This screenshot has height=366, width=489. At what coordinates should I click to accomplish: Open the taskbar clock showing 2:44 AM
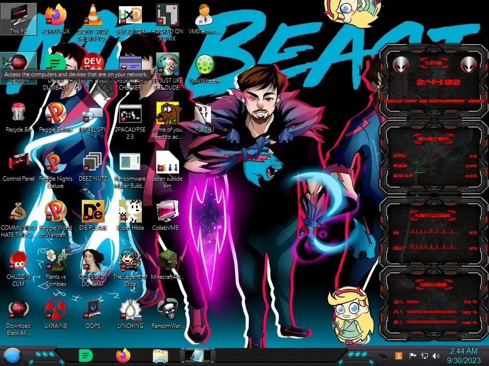(x=463, y=356)
